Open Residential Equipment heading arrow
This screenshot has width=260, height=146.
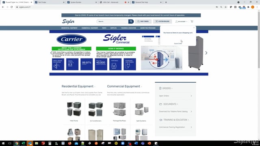[x=95, y=86]
